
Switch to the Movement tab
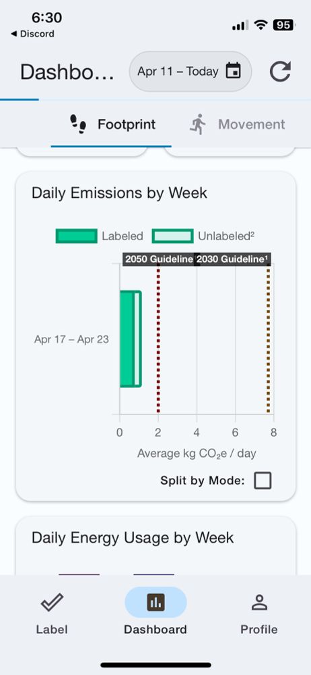pyautogui.click(x=237, y=124)
